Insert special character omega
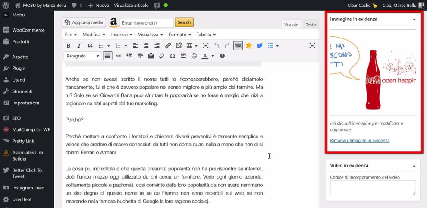The image size is (427, 208). pos(173,56)
